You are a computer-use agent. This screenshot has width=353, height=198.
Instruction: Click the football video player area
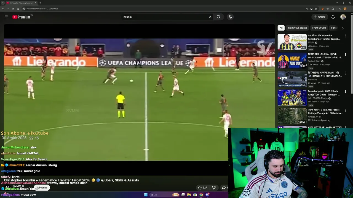pos(139,100)
